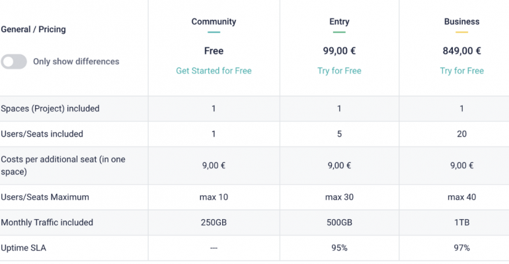Image resolution: width=509 pixels, height=264 pixels.
Task: Click the 500GB Entry traffic cell
Action: 339,222
